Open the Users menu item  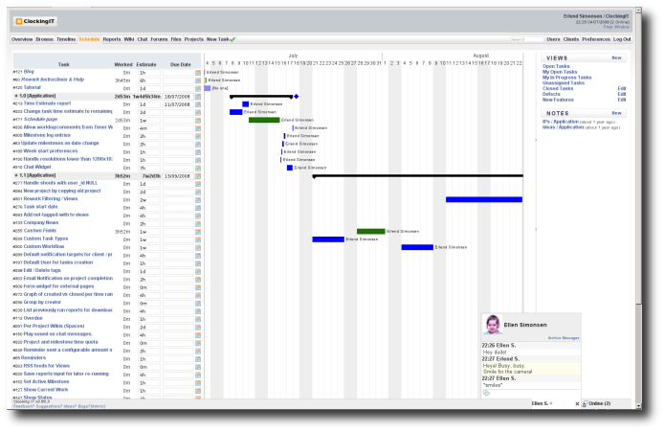pyautogui.click(x=553, y=39)
